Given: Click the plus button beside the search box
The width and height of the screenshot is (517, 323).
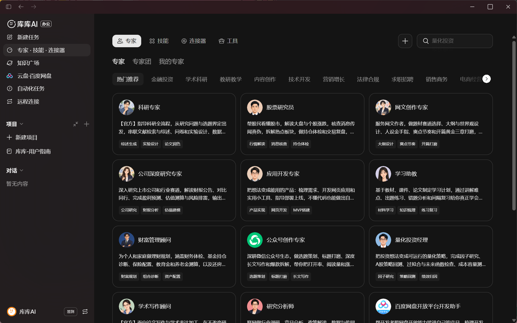Looking at the screenshot, I should click(405, 41).
